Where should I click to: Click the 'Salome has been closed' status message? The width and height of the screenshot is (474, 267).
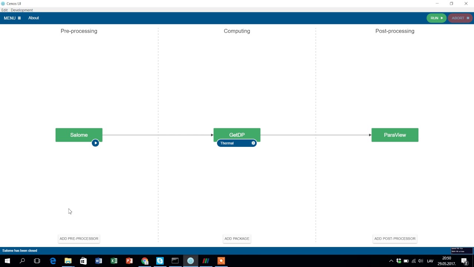pos(20,251)
